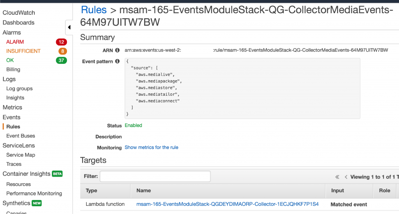Open Performance Monitoring in sidebar

coord(34,193)
